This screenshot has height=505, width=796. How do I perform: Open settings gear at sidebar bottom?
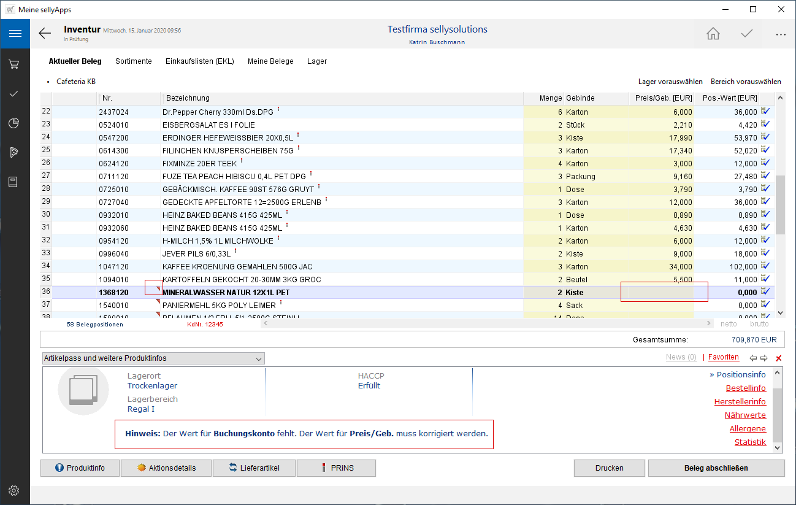(x=15, y=490)
